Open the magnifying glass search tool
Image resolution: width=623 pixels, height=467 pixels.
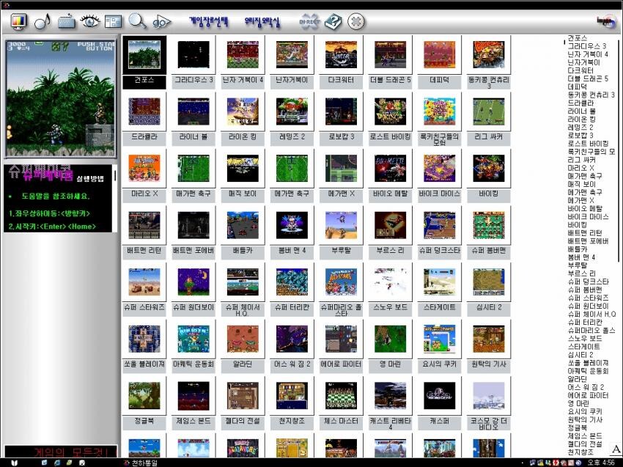point(137,21)
